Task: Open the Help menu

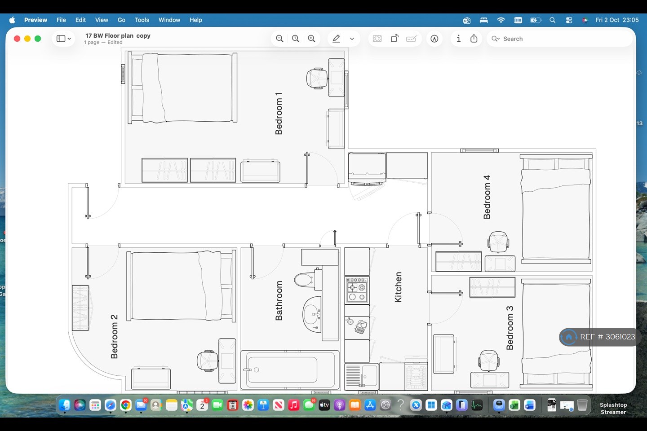Action: 195,20
